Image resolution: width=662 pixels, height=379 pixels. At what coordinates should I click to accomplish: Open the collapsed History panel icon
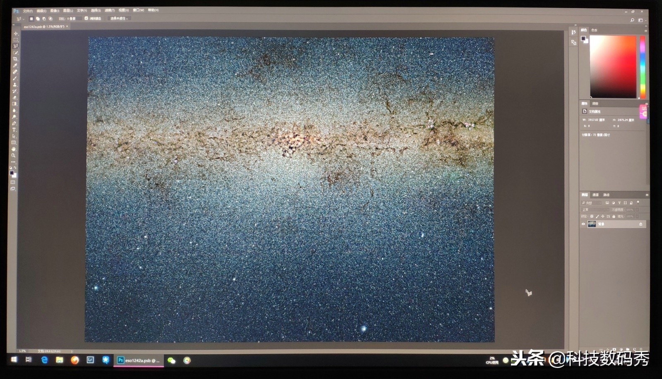(573, 32)
